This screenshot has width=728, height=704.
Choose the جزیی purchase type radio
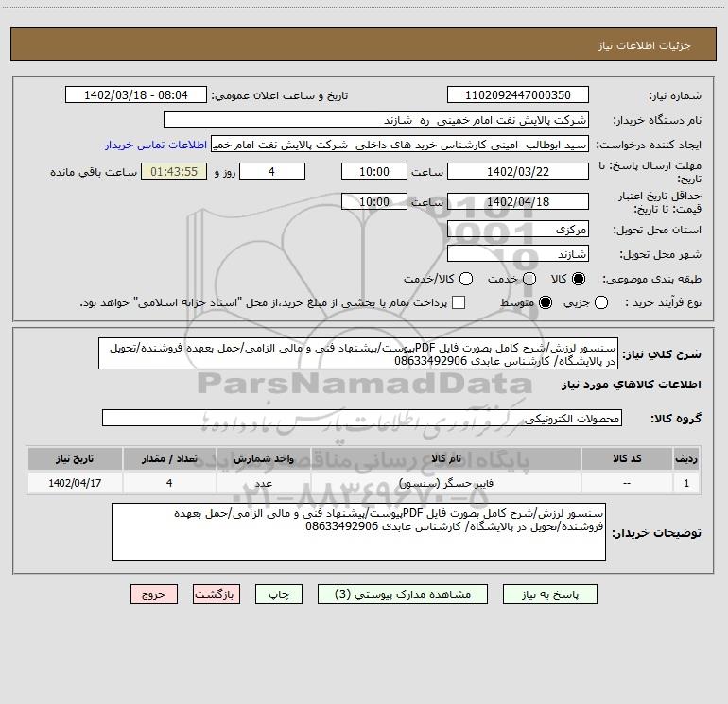pos(600,302)
